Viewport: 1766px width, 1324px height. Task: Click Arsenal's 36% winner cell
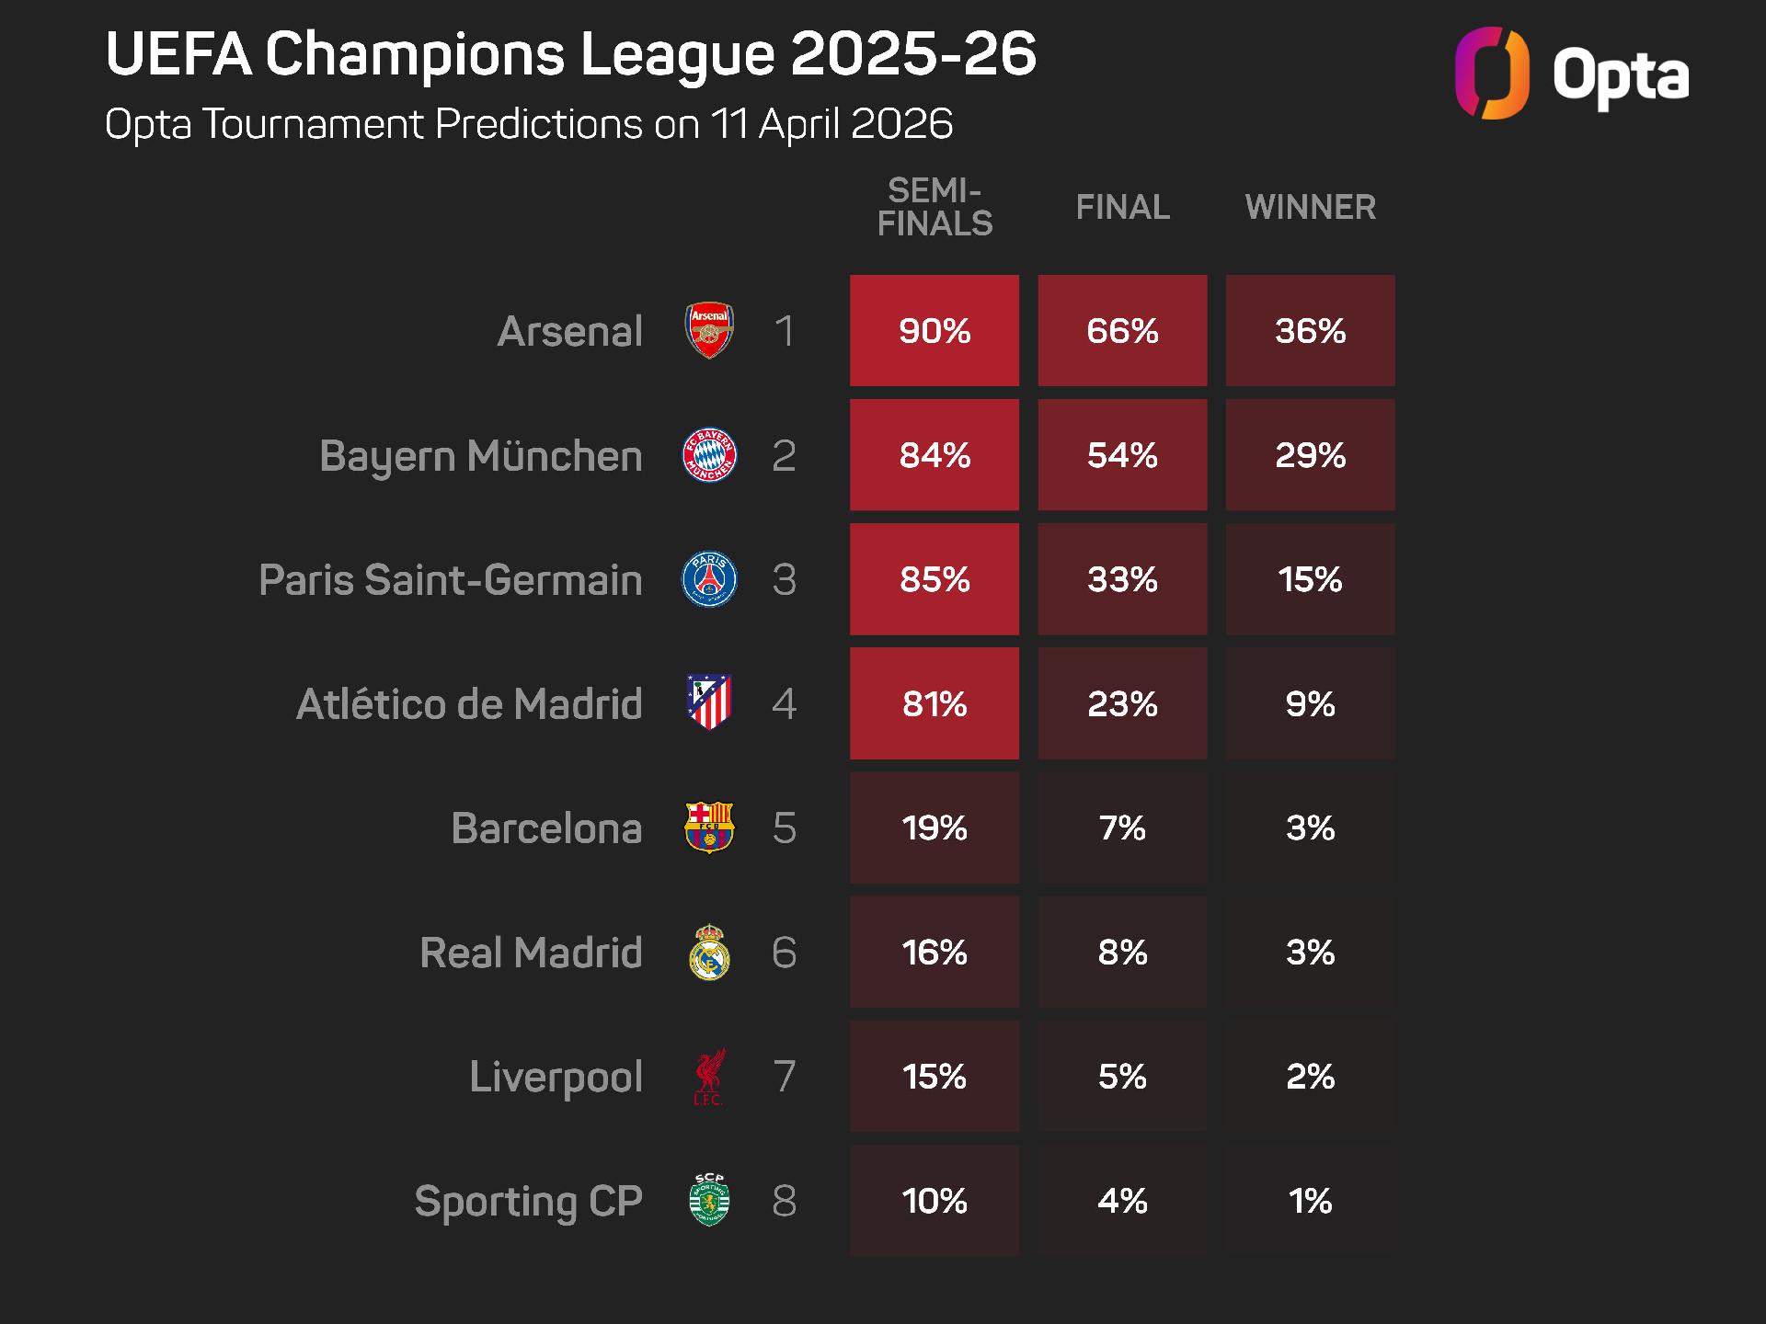point(1310,331)
